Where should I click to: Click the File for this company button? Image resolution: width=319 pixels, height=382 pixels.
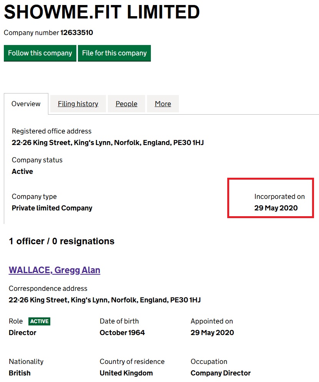[x=114, y=53]
